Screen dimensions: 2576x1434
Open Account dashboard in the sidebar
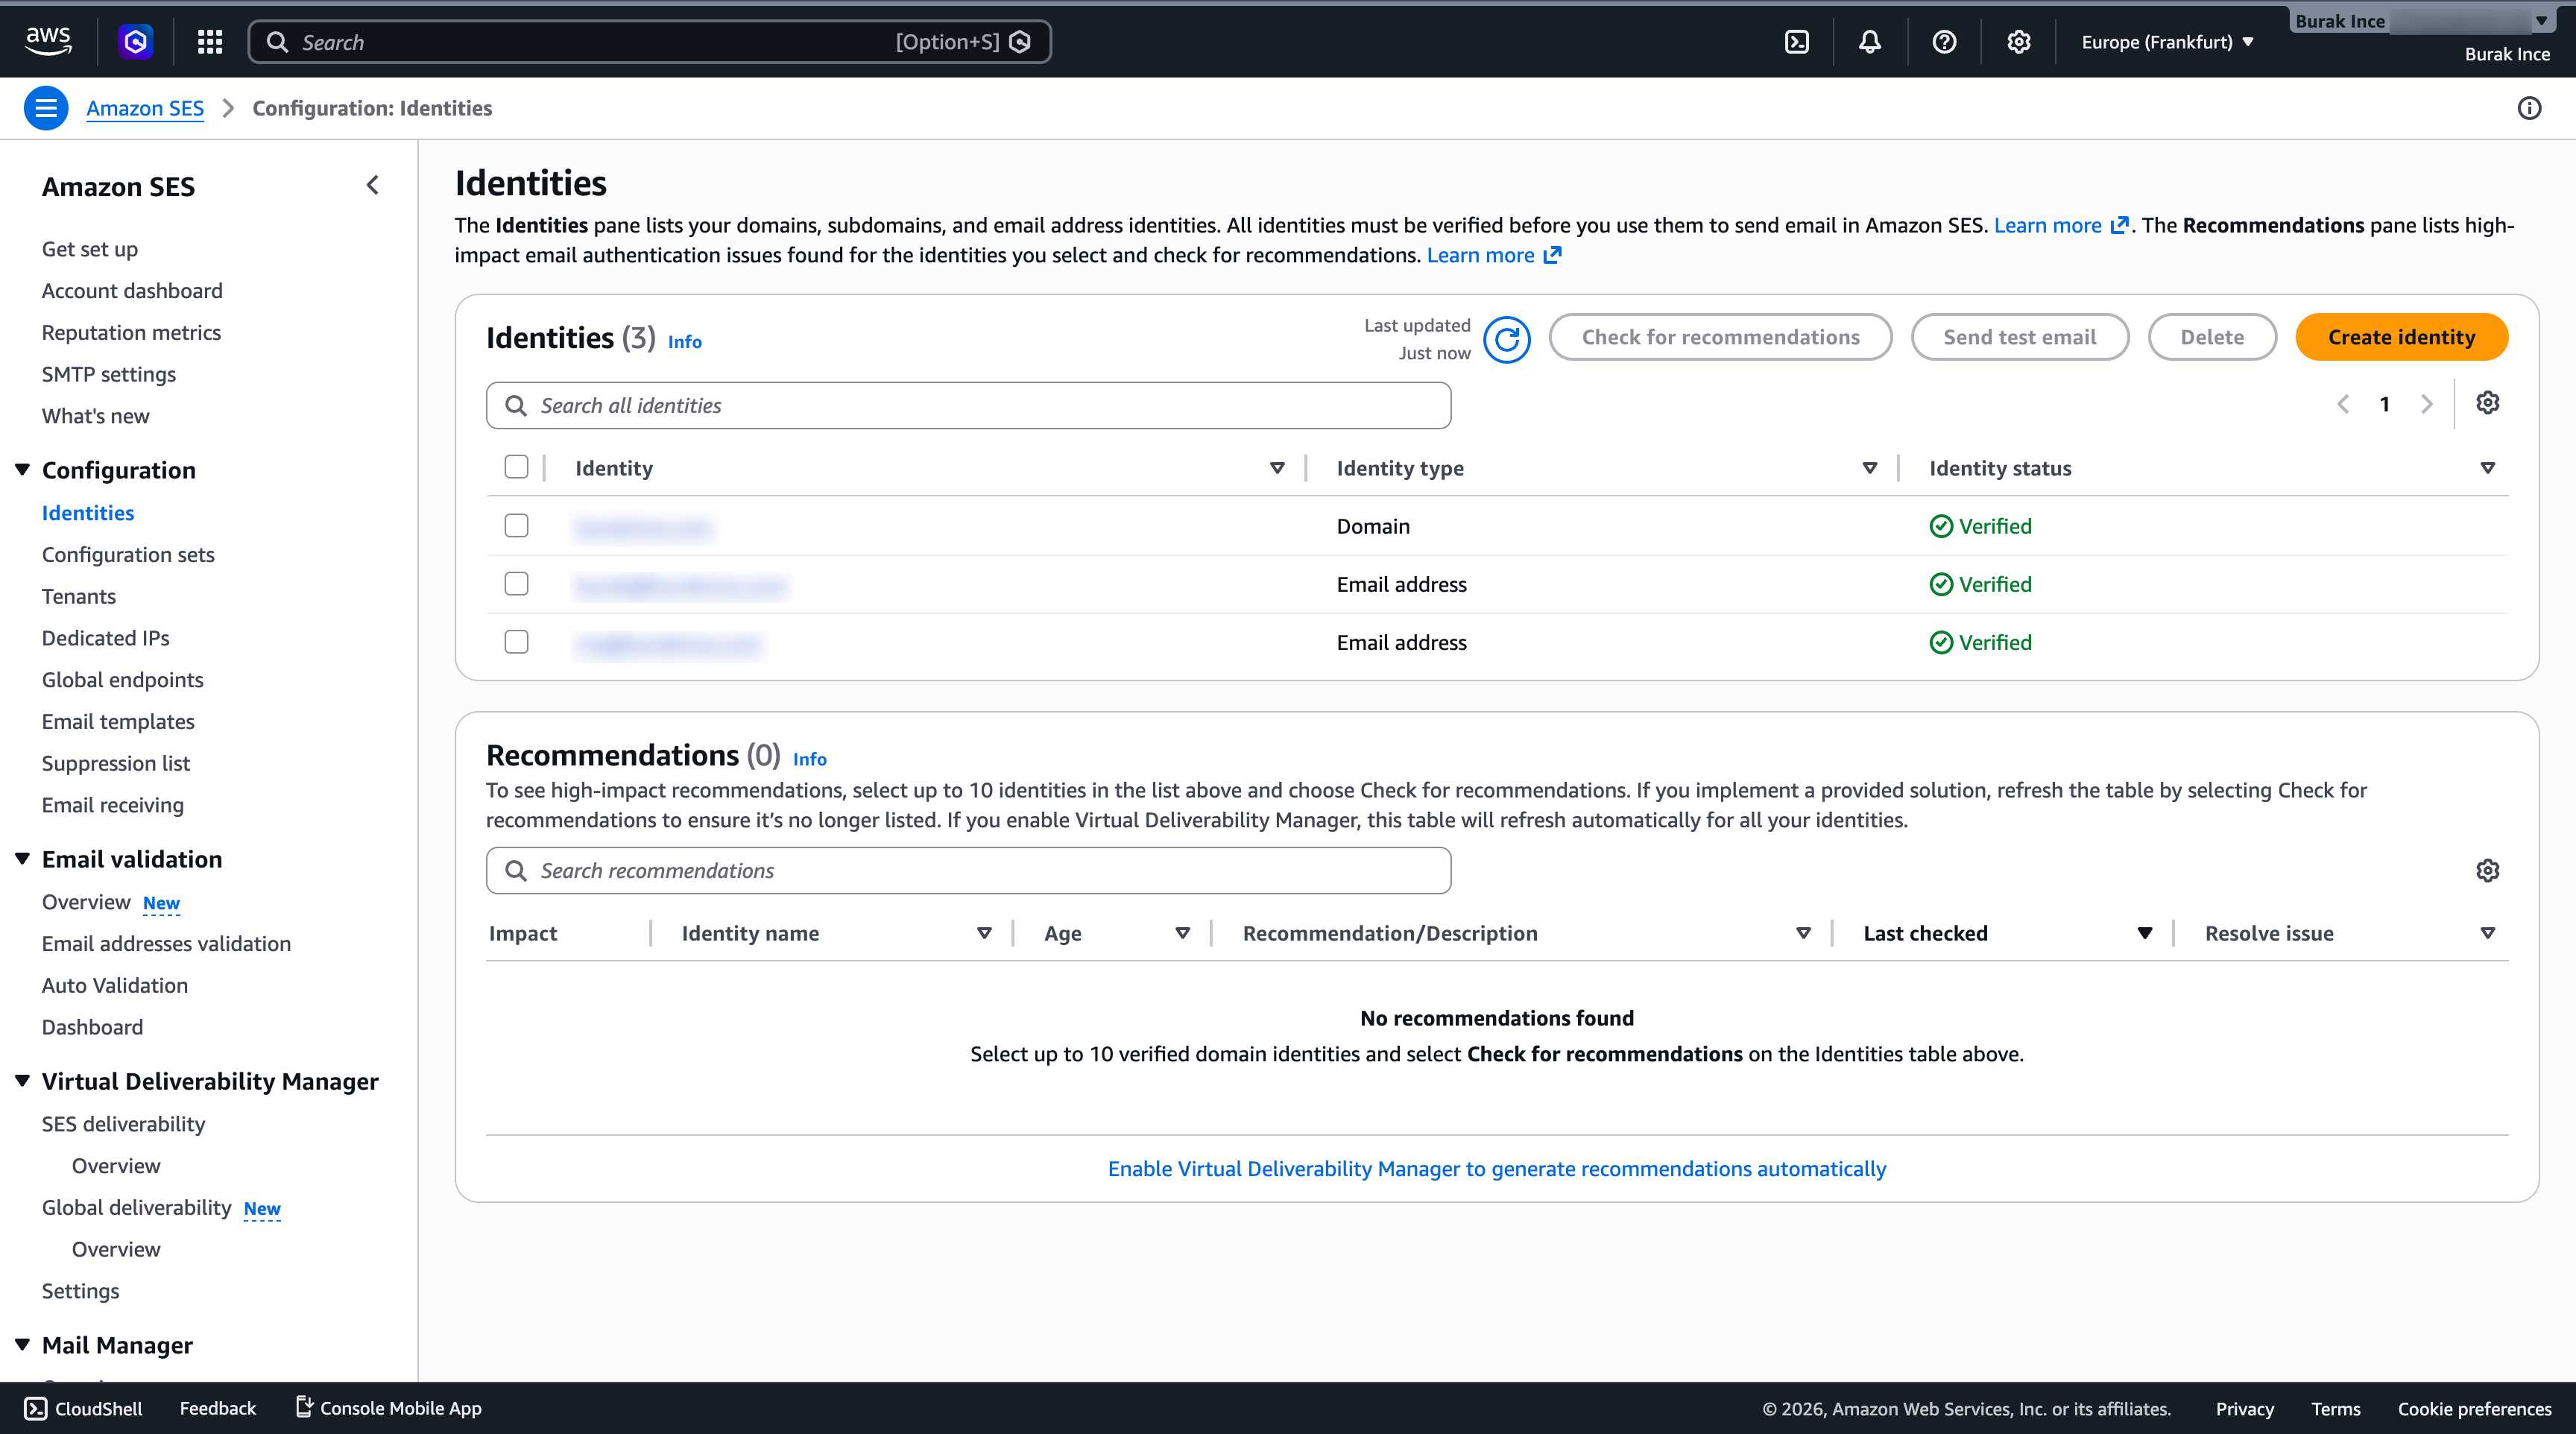[132, 291]
